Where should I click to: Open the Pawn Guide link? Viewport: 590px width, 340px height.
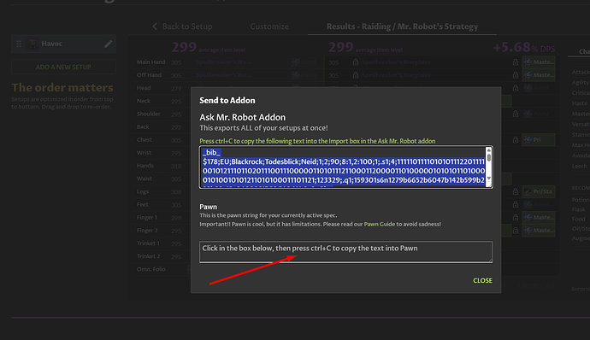[380, 224]
